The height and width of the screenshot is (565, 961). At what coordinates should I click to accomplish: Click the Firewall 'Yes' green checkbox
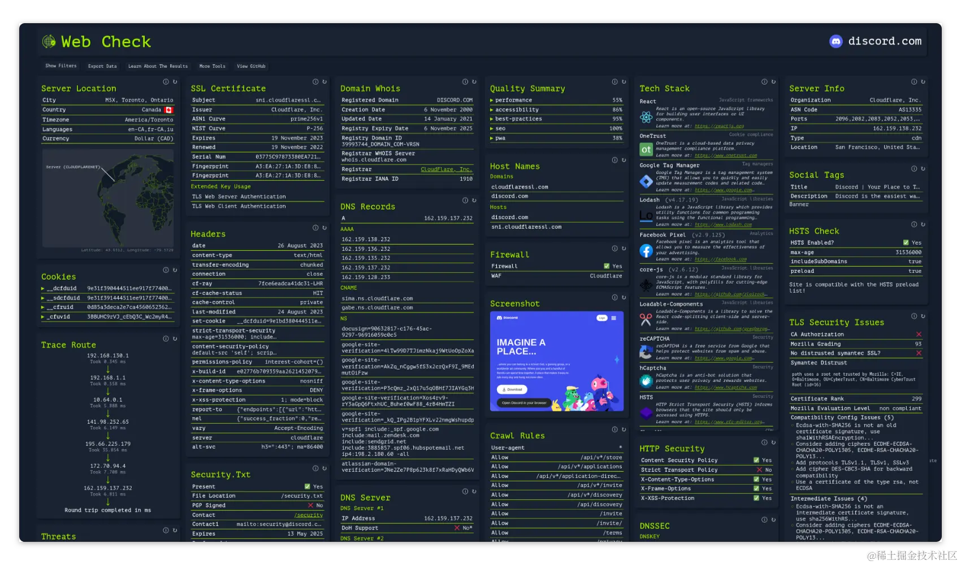coord(607,266)
